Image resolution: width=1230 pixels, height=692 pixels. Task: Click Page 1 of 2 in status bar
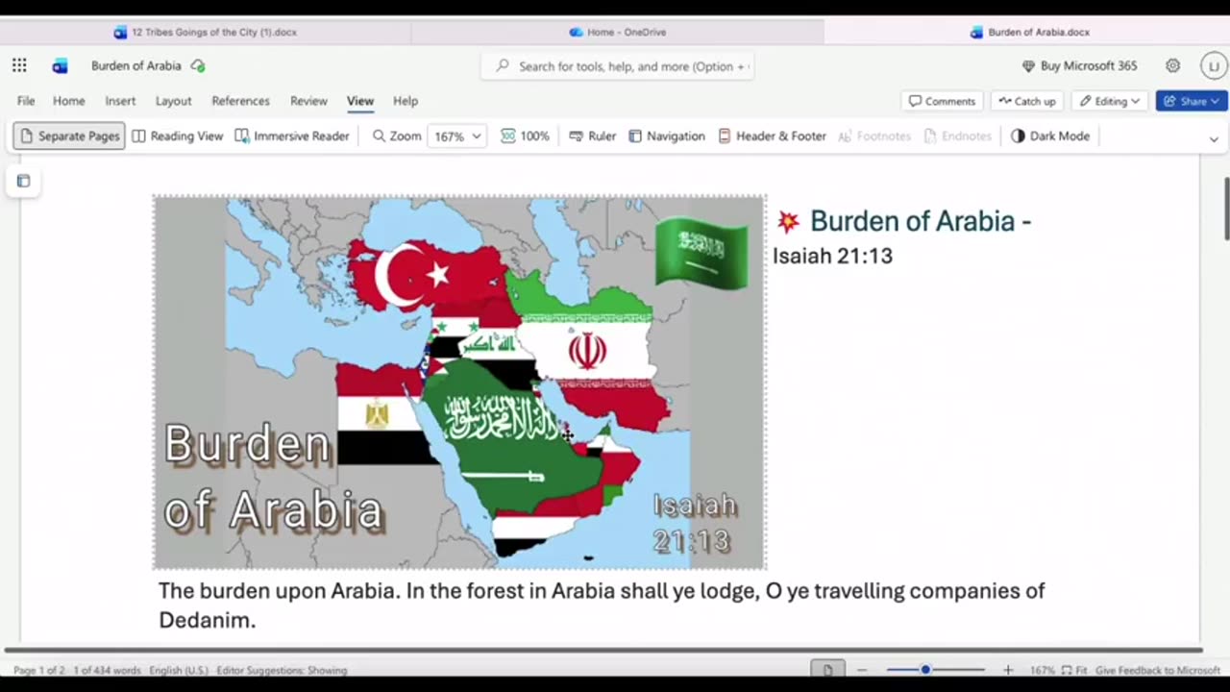tap(39, 670)
